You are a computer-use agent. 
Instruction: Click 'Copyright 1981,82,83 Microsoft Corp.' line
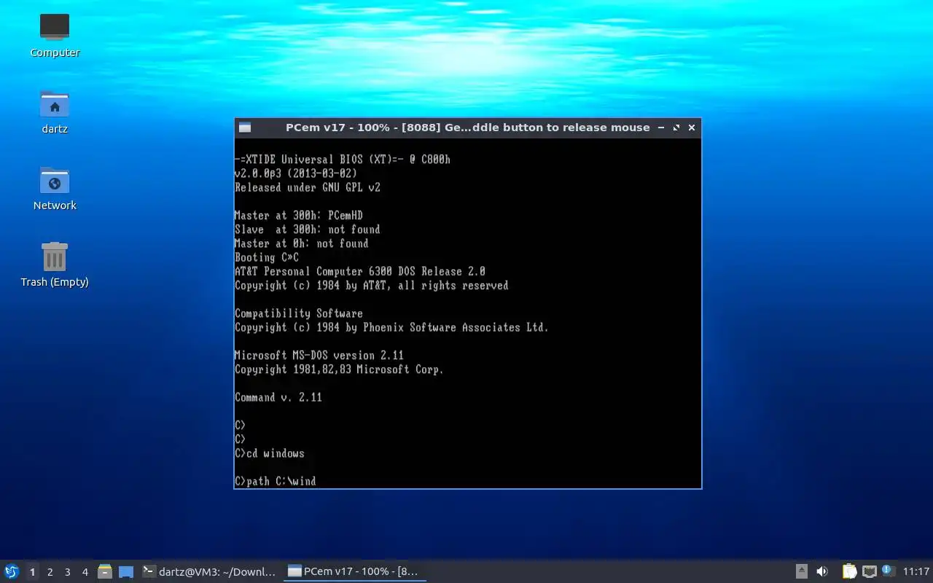pos(340,369)
